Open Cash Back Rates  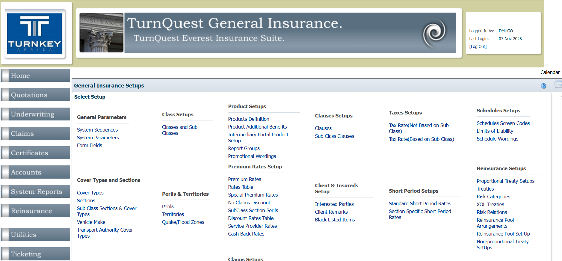pyautogui.click(x=246, y=234)
